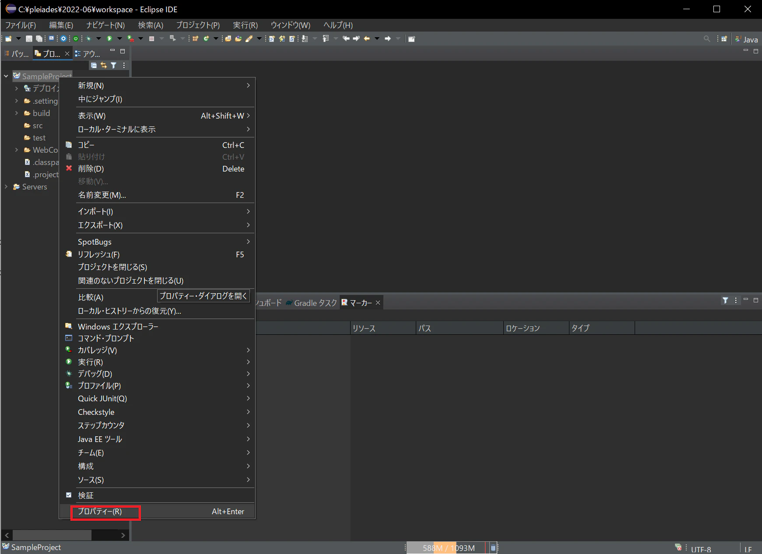Image resolution: width=762 pixels, height=554 pixels.
Task: Click the New wizard icon in the toolbar
Action: 8,39
